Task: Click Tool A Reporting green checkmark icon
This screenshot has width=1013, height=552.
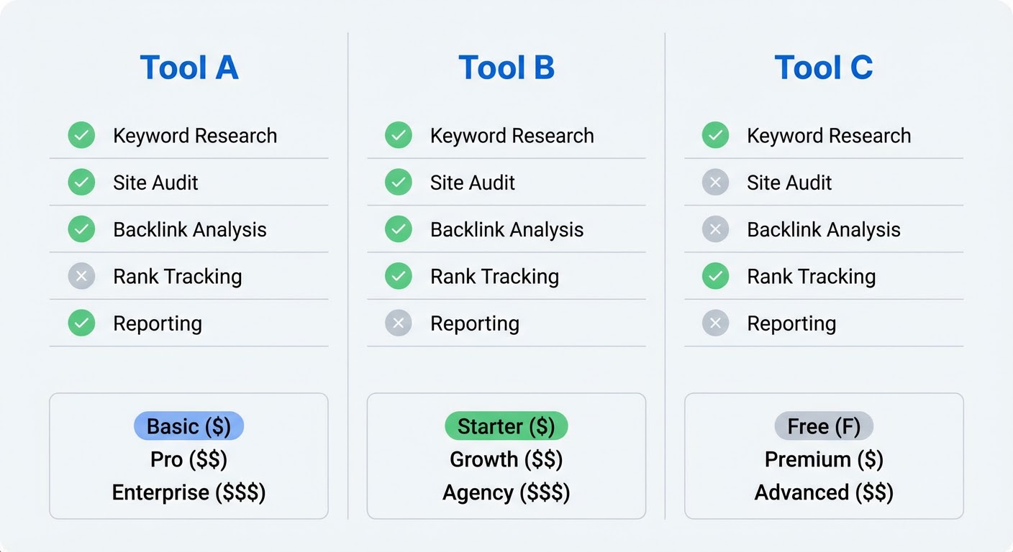Action: (x=81, y=323)
